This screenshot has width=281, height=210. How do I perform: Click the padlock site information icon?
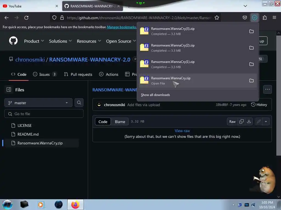(62, 17)
